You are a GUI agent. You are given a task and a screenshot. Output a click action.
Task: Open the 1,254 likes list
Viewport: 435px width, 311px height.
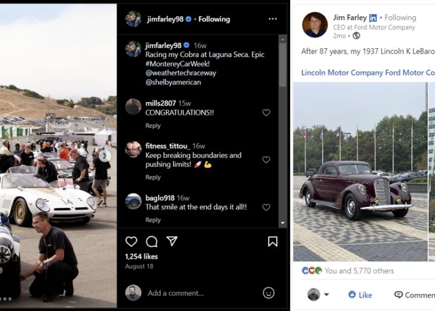pos(142,256)
